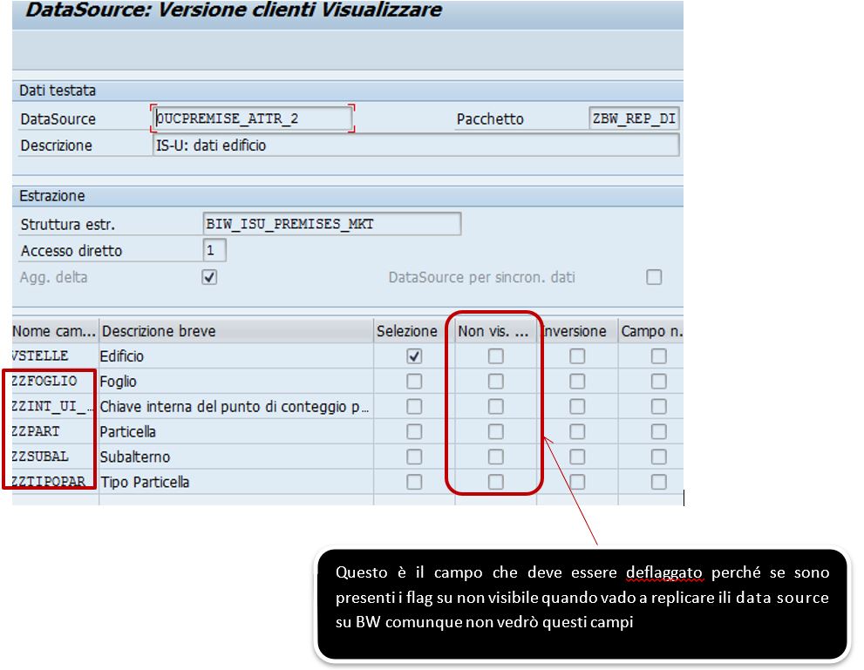Image resolution: width=864 pixels, height=670 pixels.
Task: Select the ZZPART field name cell
Action: click(x=55, y=431)
